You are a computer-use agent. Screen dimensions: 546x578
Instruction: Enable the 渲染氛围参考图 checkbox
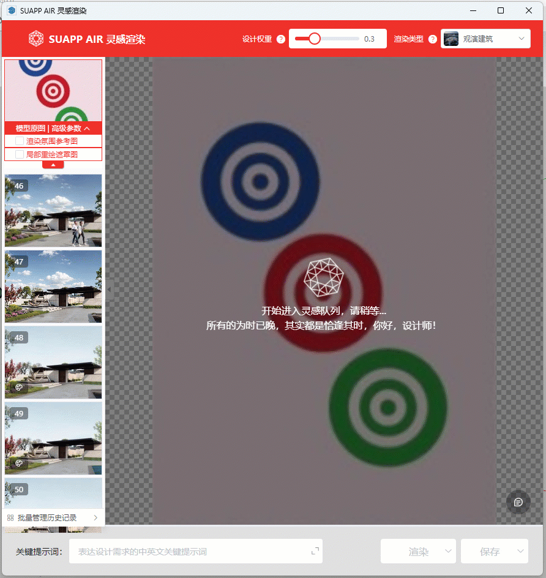pos(20,141)
